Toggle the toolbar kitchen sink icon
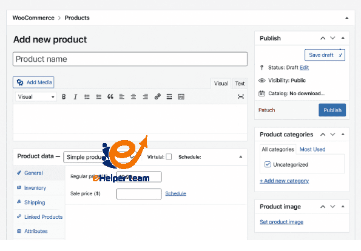 [x=181, y=96]
